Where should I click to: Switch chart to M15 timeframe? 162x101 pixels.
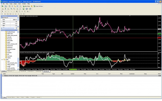(8, 14)
